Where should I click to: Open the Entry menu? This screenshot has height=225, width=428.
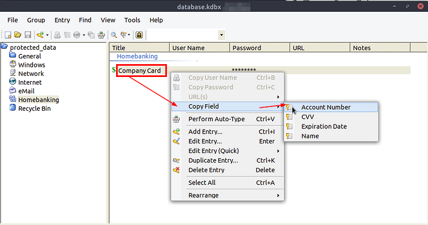coord(62,20)
